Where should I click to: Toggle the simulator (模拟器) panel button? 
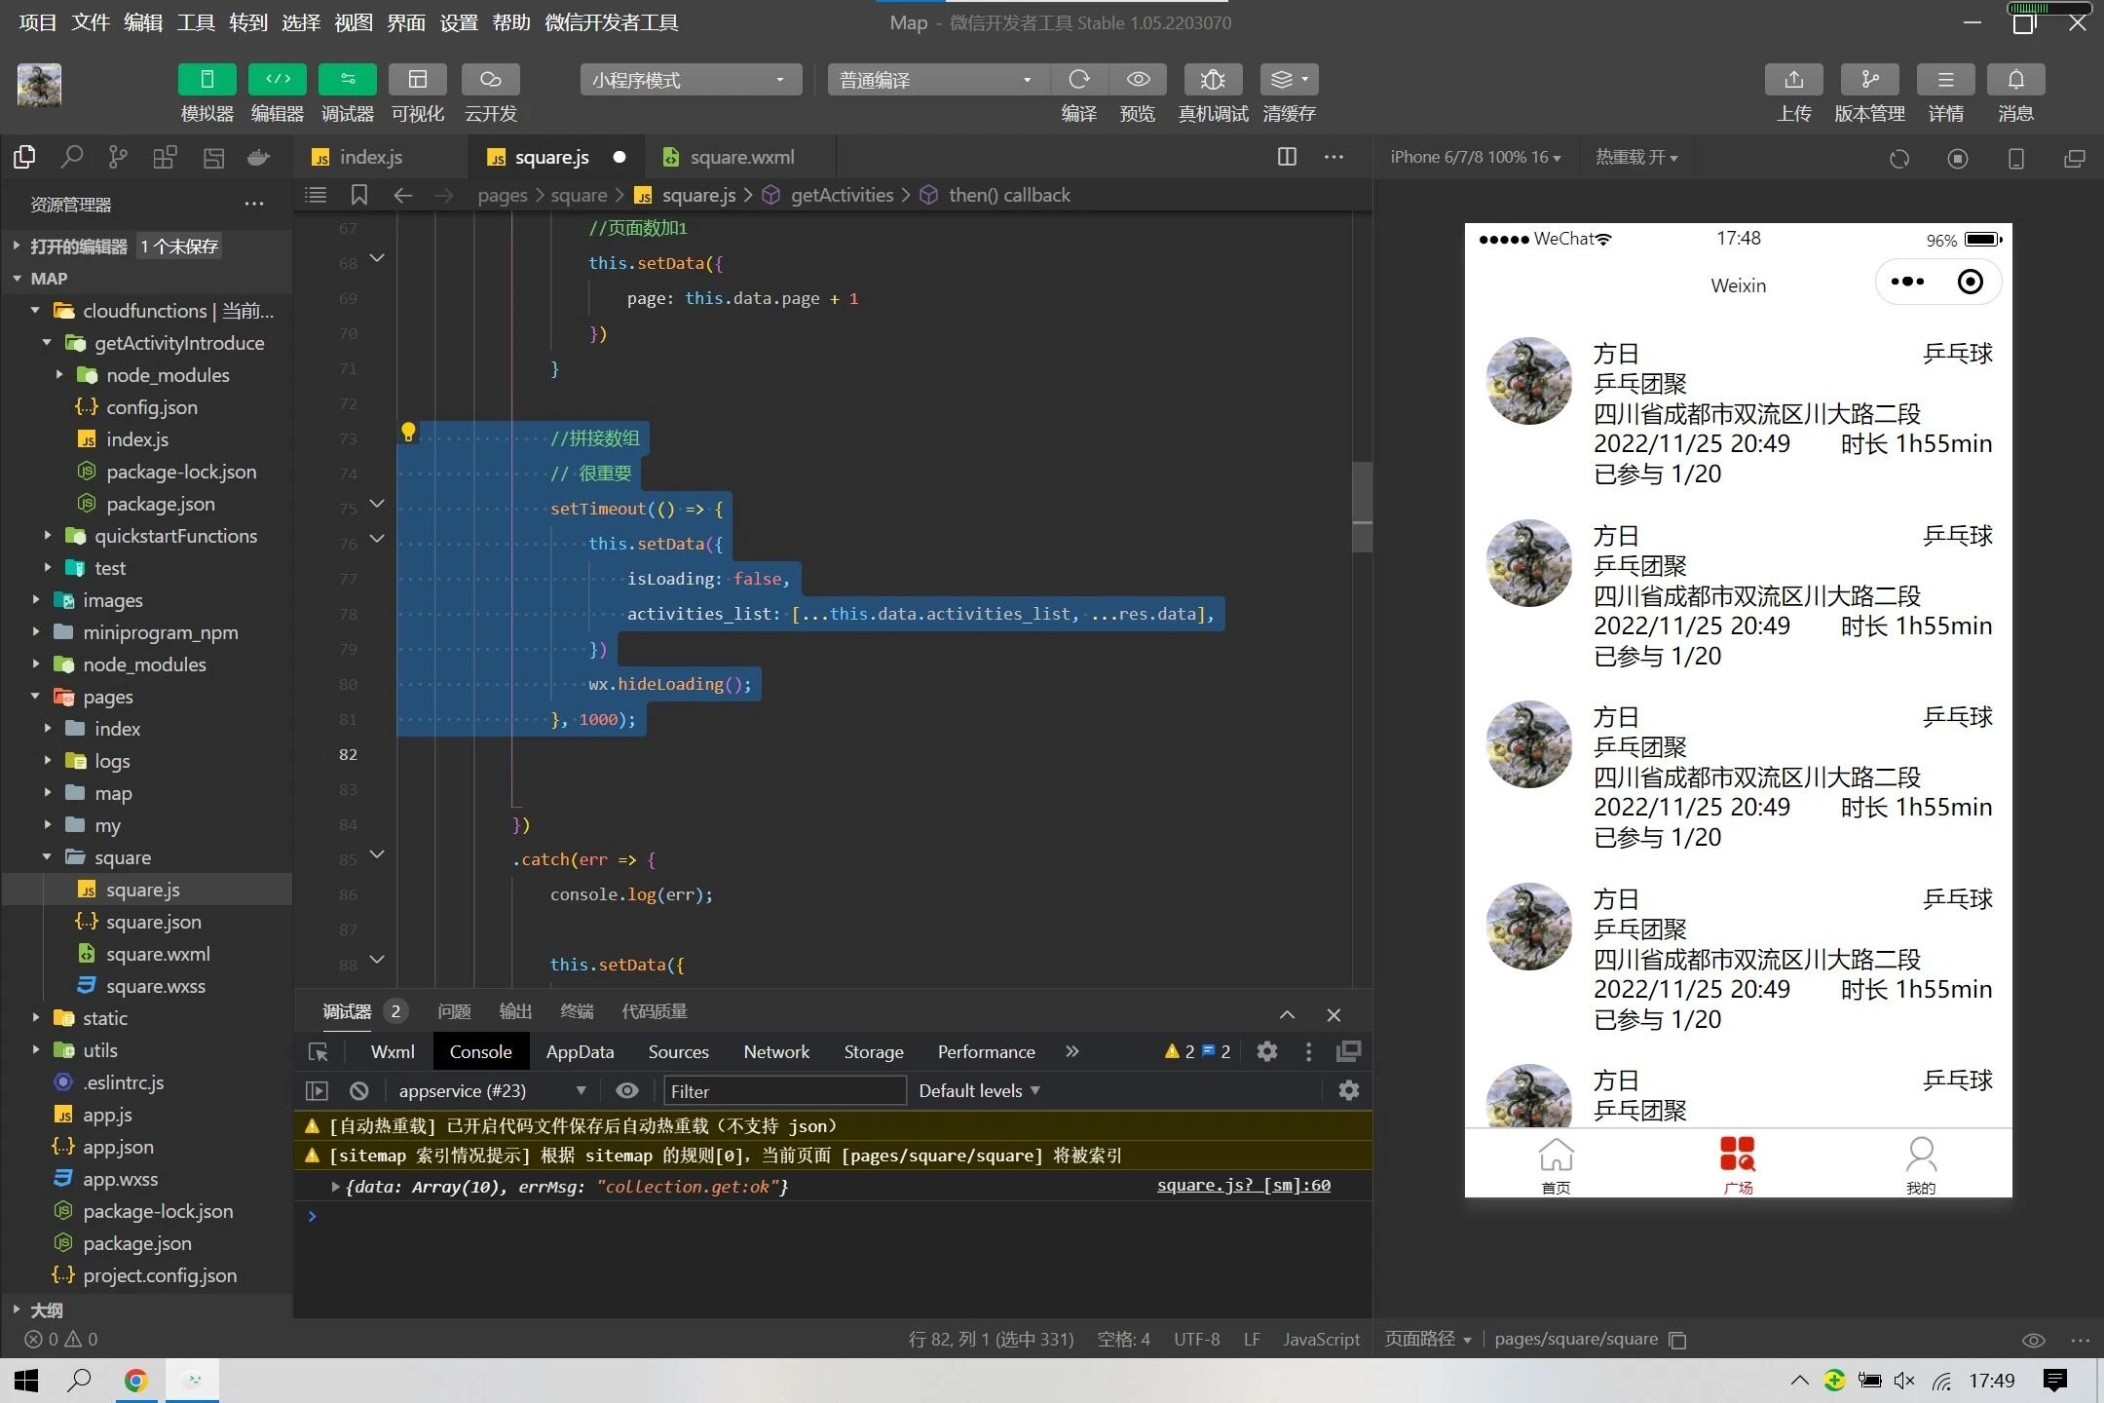coord(207,80)
